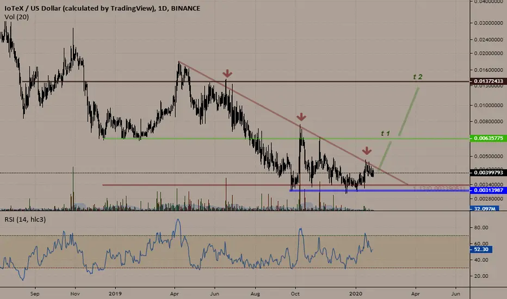Click the Nov label on time axis
507x299 pixels.
pyautogui.click(x=75, y=294)
